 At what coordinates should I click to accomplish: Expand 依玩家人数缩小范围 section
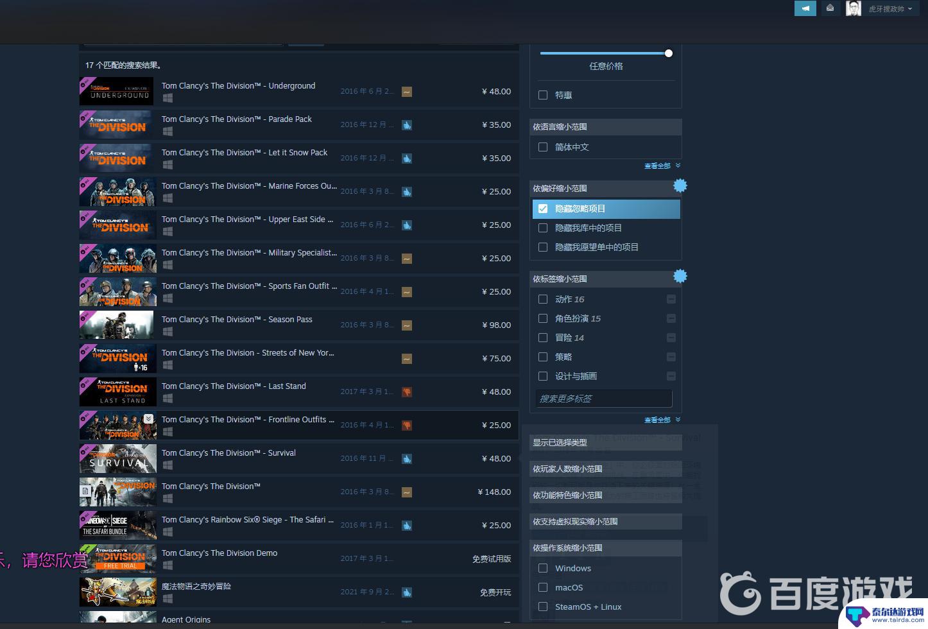[606, 469]
